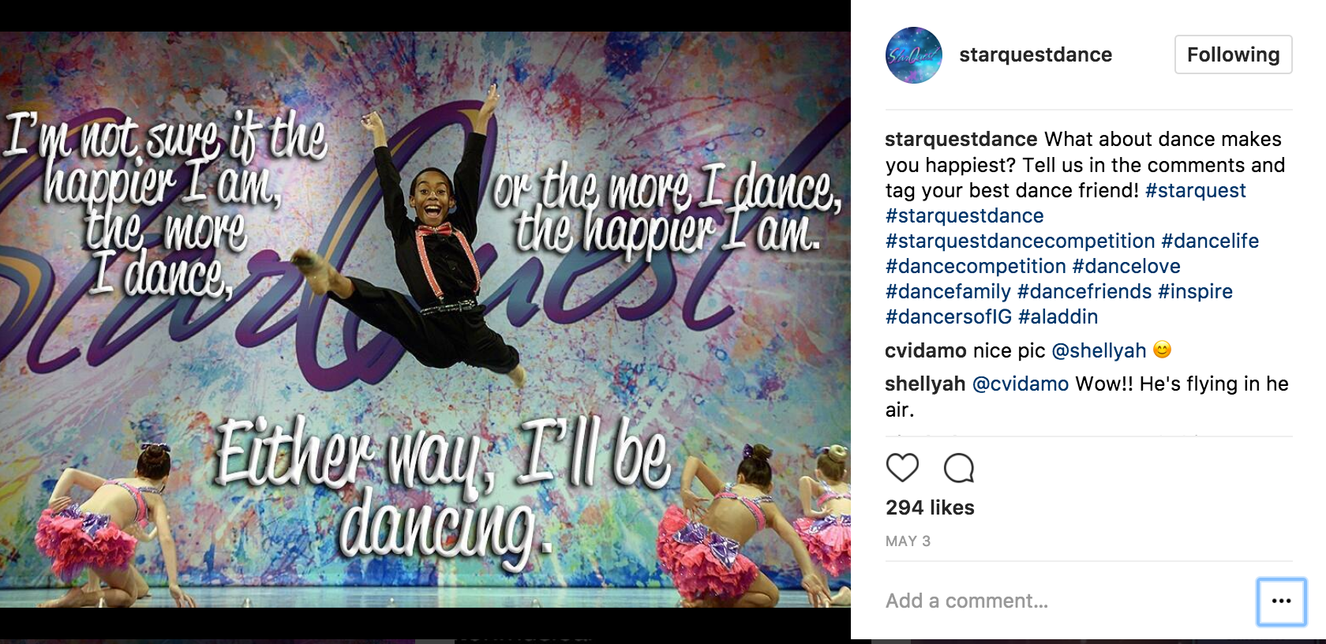Open starquestdance profile picture avatar

click(914, 55)
